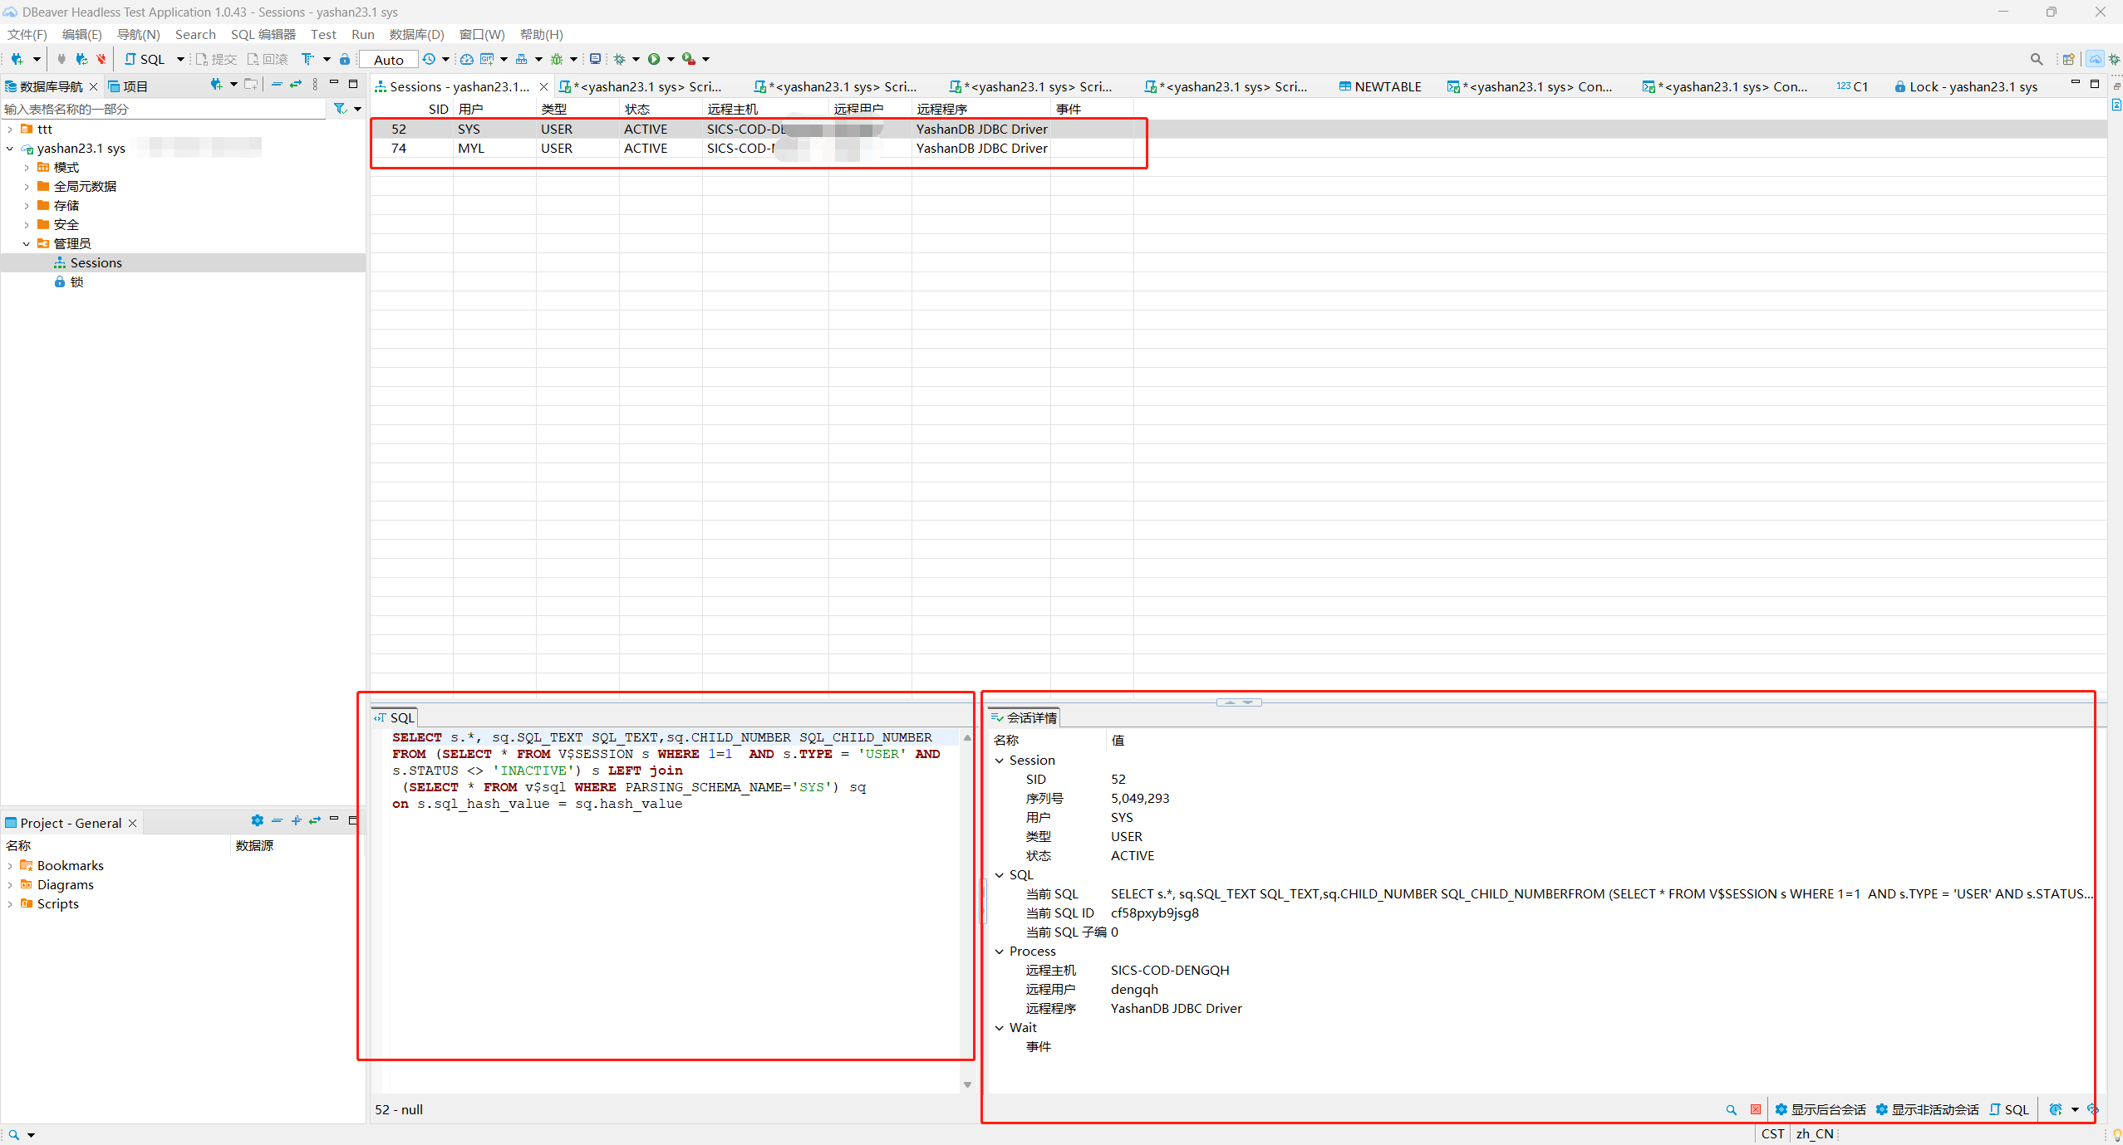The width and height of the screenshot is (2123, 1145).
Task: Collapse the Process group in 会话详情
Action: pos(1000,952)
